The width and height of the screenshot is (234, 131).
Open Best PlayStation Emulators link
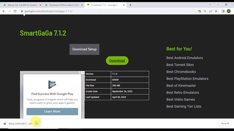[x=187, y=79]
